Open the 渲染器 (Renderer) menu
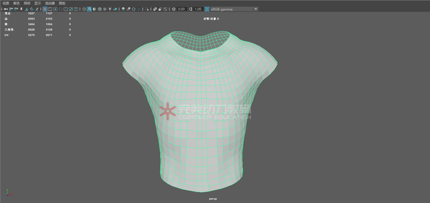 [50, 3]
